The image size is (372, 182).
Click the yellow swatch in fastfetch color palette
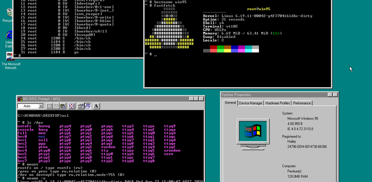click(x=227, y=50)
